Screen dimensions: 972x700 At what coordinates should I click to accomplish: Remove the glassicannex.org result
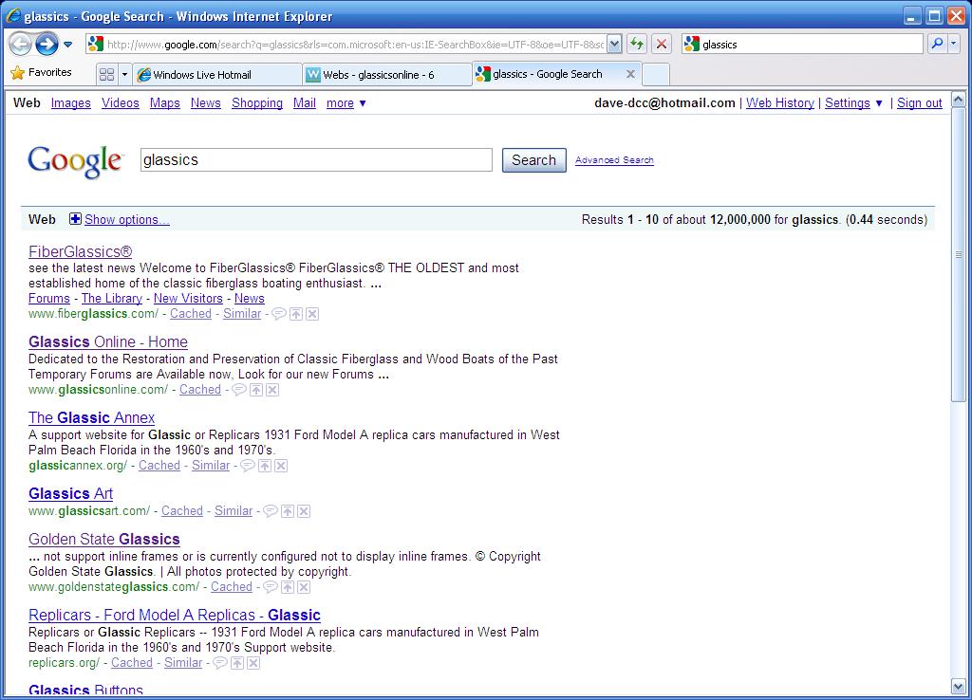[281, 465]
